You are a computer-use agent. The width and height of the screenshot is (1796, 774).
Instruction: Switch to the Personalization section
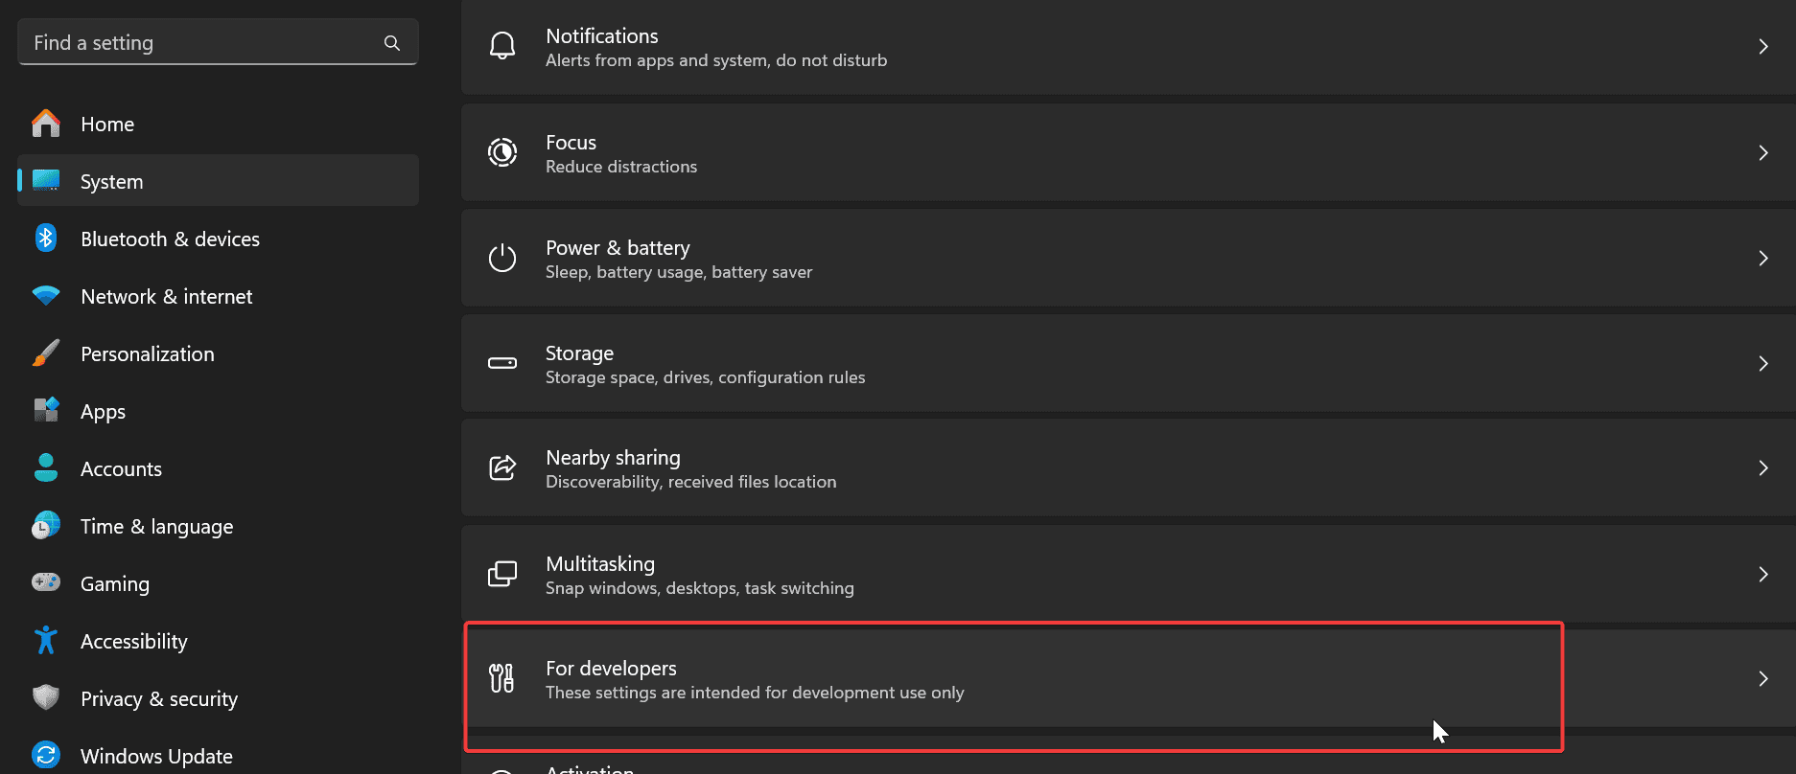click(147, 353)
